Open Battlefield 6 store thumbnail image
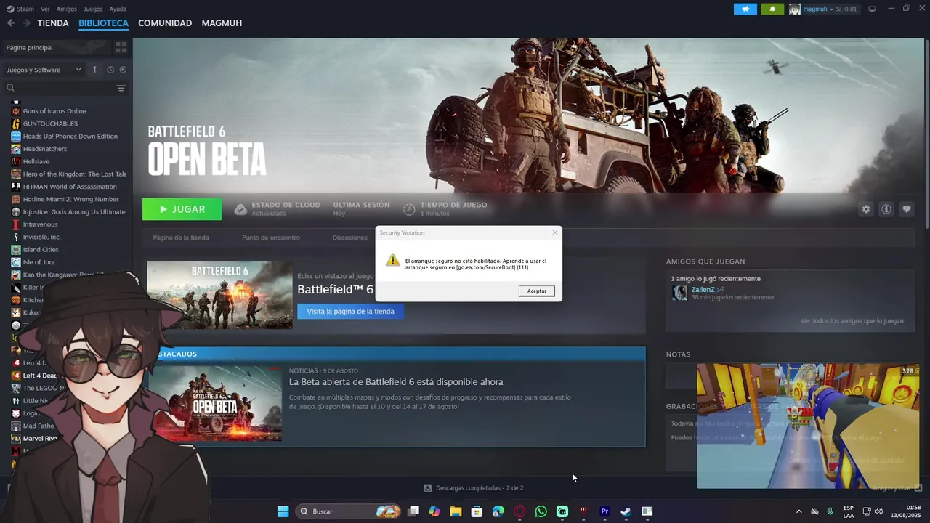 tap(220, 295)
